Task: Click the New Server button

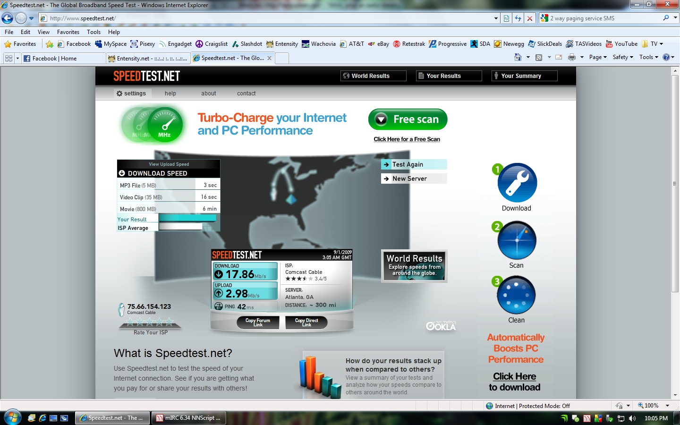Action: click(414, 178)
